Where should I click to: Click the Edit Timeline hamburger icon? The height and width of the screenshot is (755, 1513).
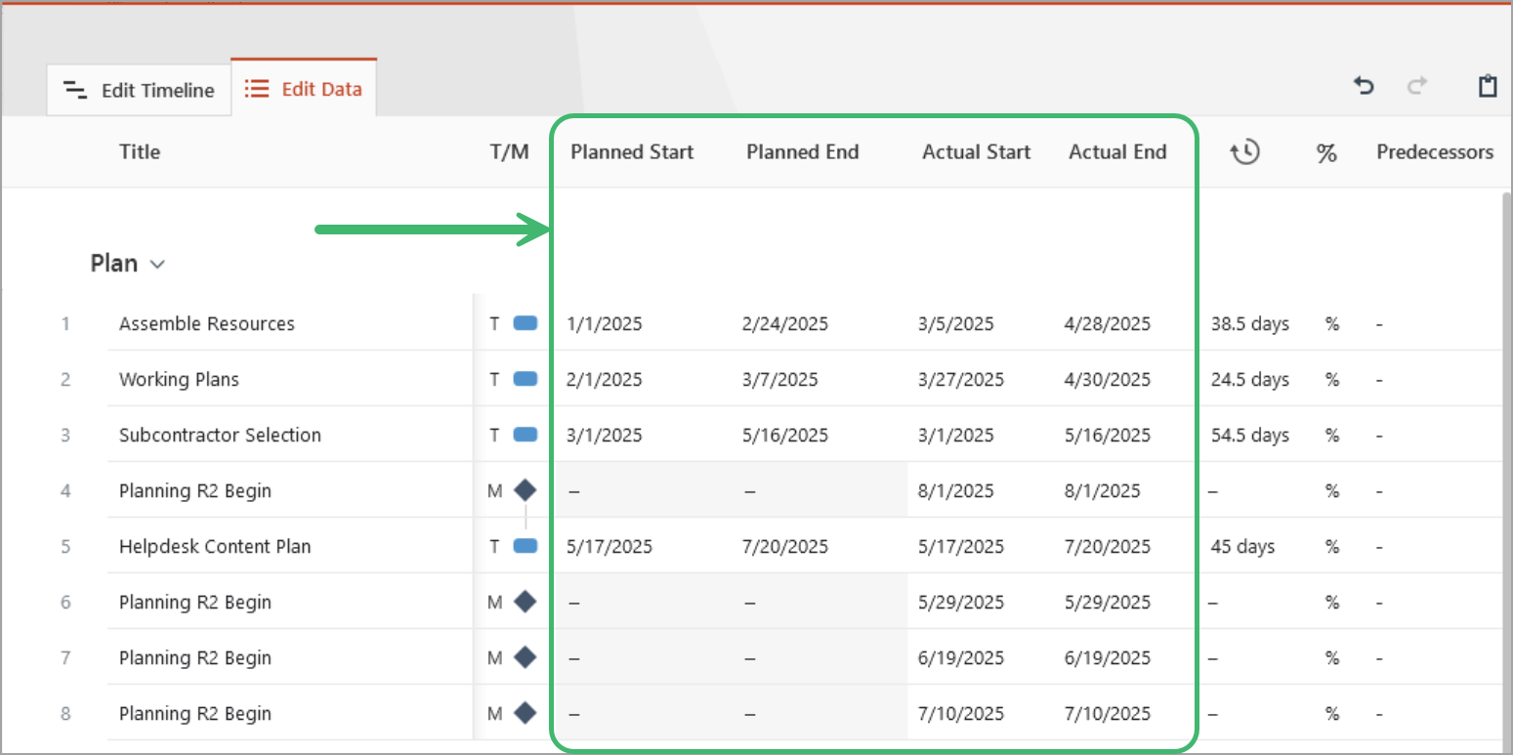pyautogui.click(x=74, y=89)
